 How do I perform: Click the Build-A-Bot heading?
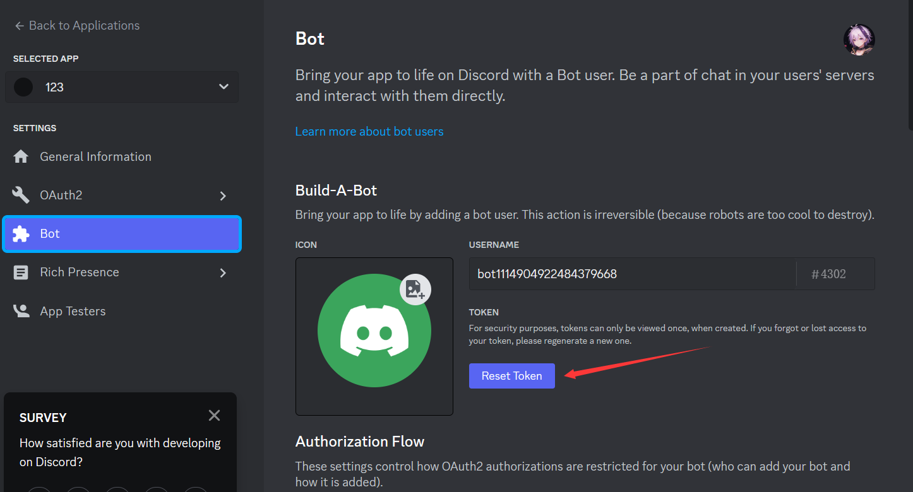337,190
